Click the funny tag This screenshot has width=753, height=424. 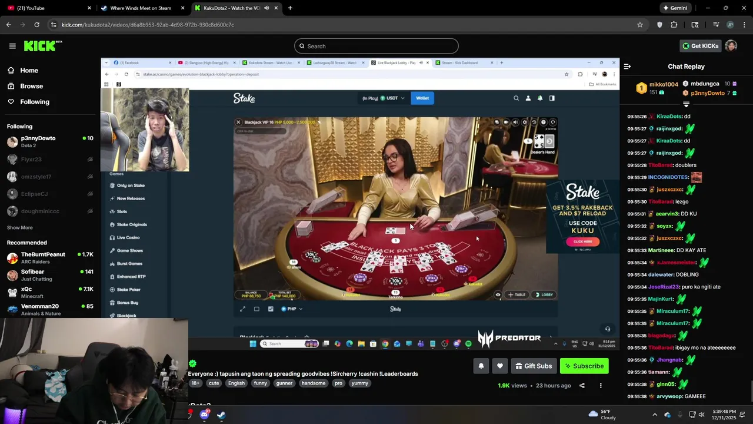pos(261,383)
